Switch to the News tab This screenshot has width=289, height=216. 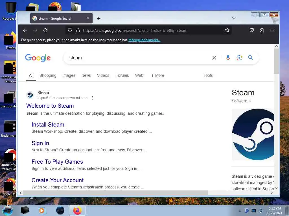(x=86, y=75)
